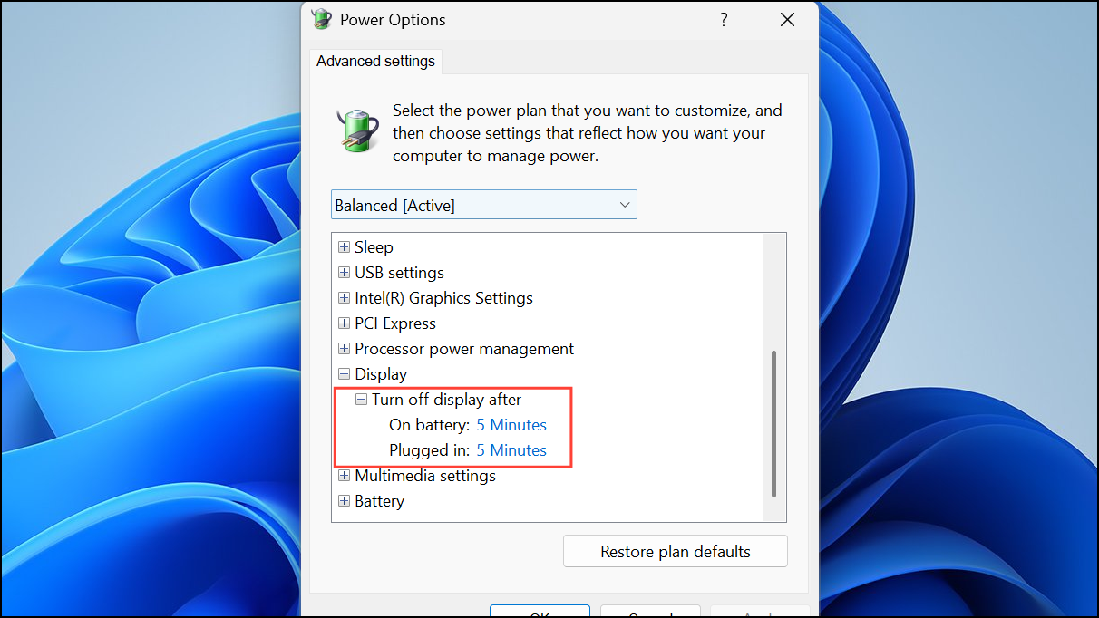Collapse the Turn off display after section
This screenshot has height=618, width=1099.
[x=360, y=399]
